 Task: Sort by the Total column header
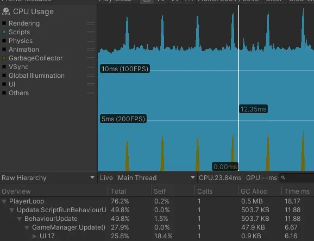pos(129,191)
